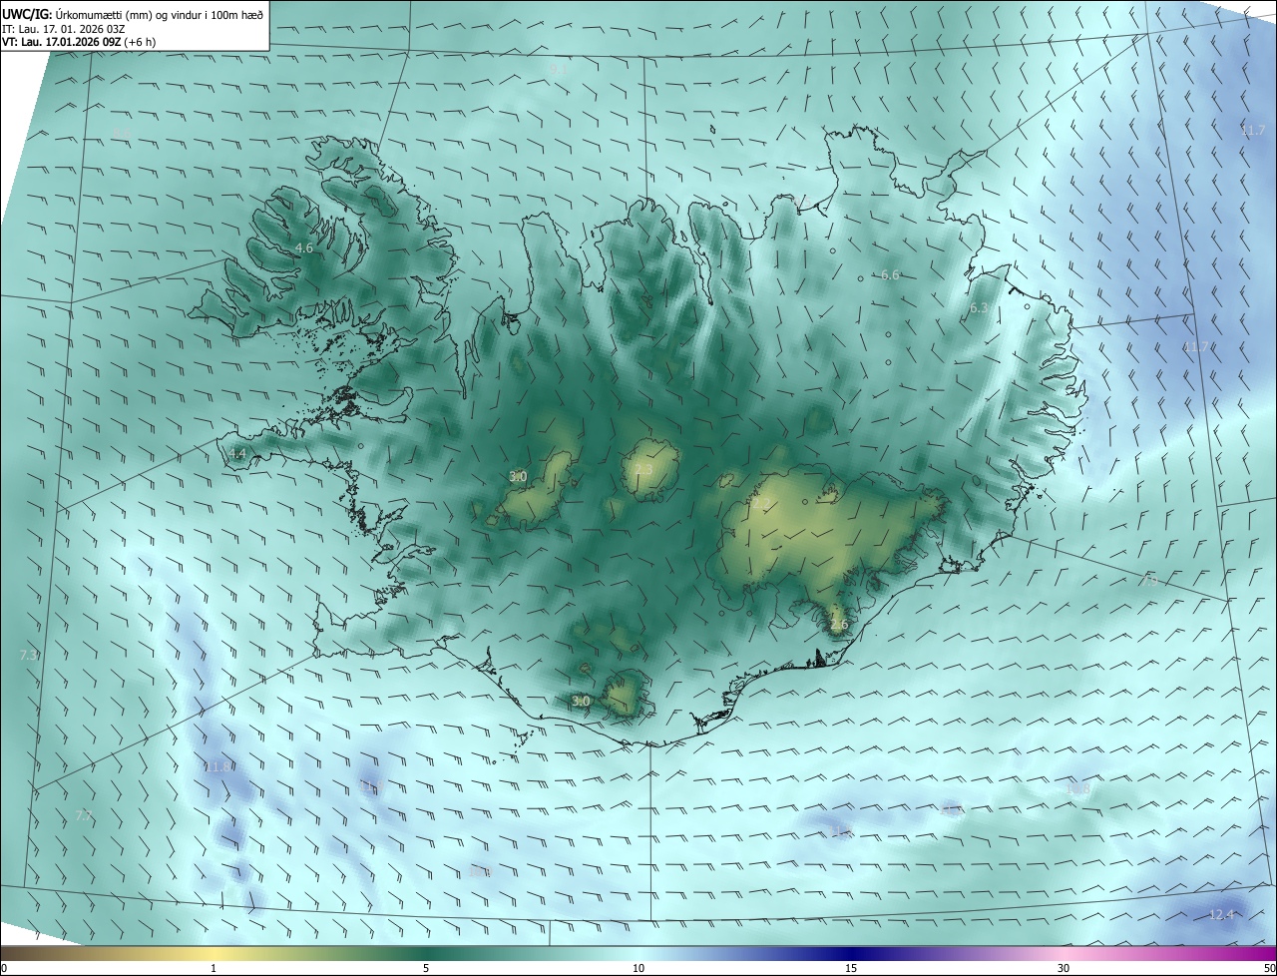
Task: Click the colorbar tick label 0
Action: pyautogui.click(x=3, y=969)
